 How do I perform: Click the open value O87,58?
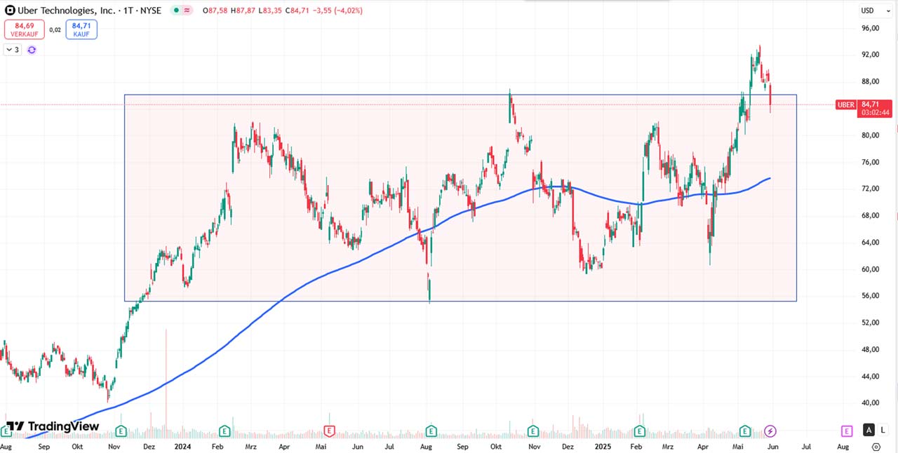[x=215, y=11]
